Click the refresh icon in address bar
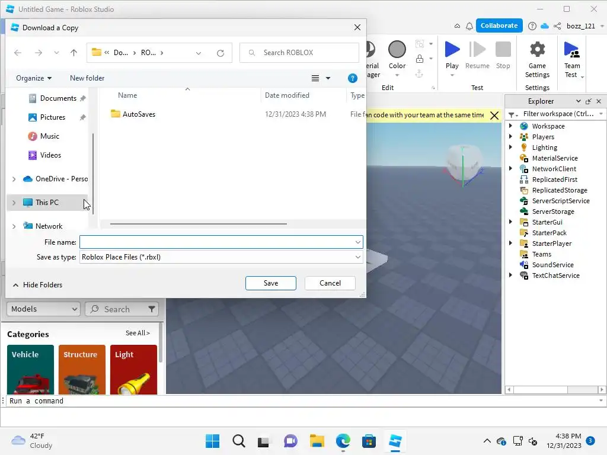This screenshot has width=607, height=455. [x=221, y=53]
